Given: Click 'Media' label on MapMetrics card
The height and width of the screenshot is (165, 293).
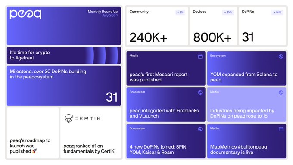Looking at the screenshot, I should pos(215,128).
